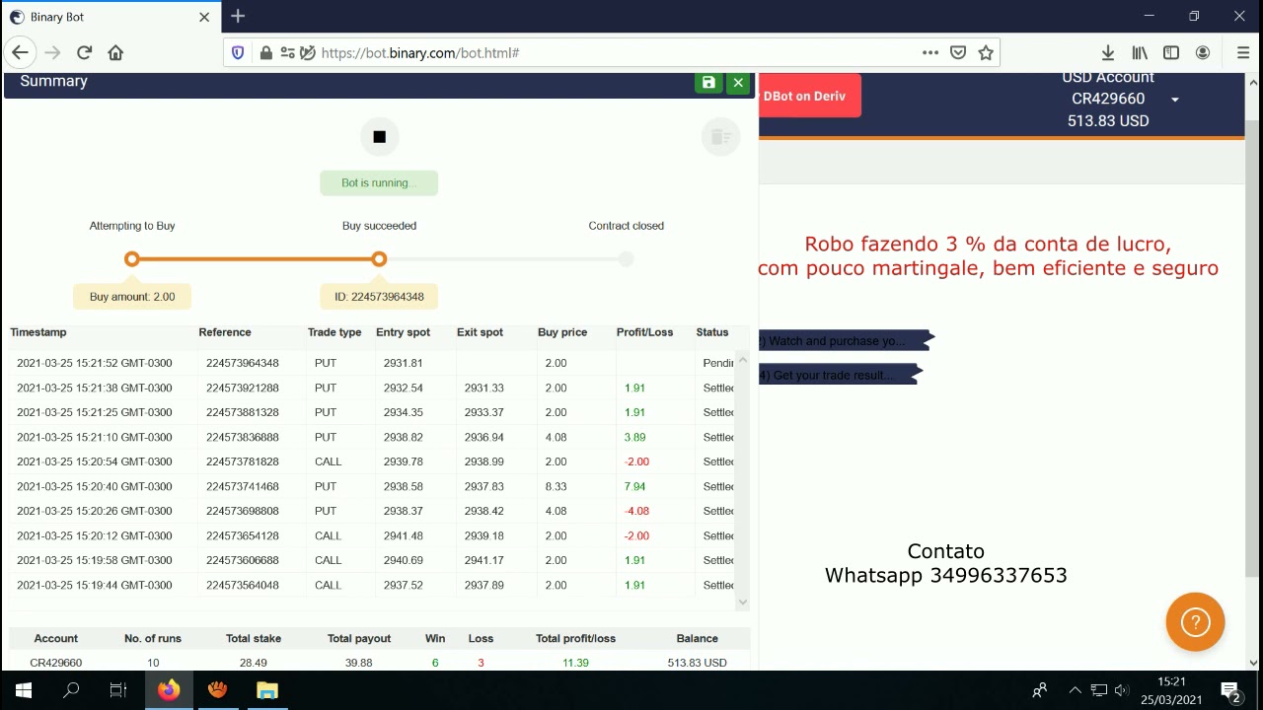Click the Get your trade result banner
Viewport: 1263px width, 710px height.
pos(839,375)
